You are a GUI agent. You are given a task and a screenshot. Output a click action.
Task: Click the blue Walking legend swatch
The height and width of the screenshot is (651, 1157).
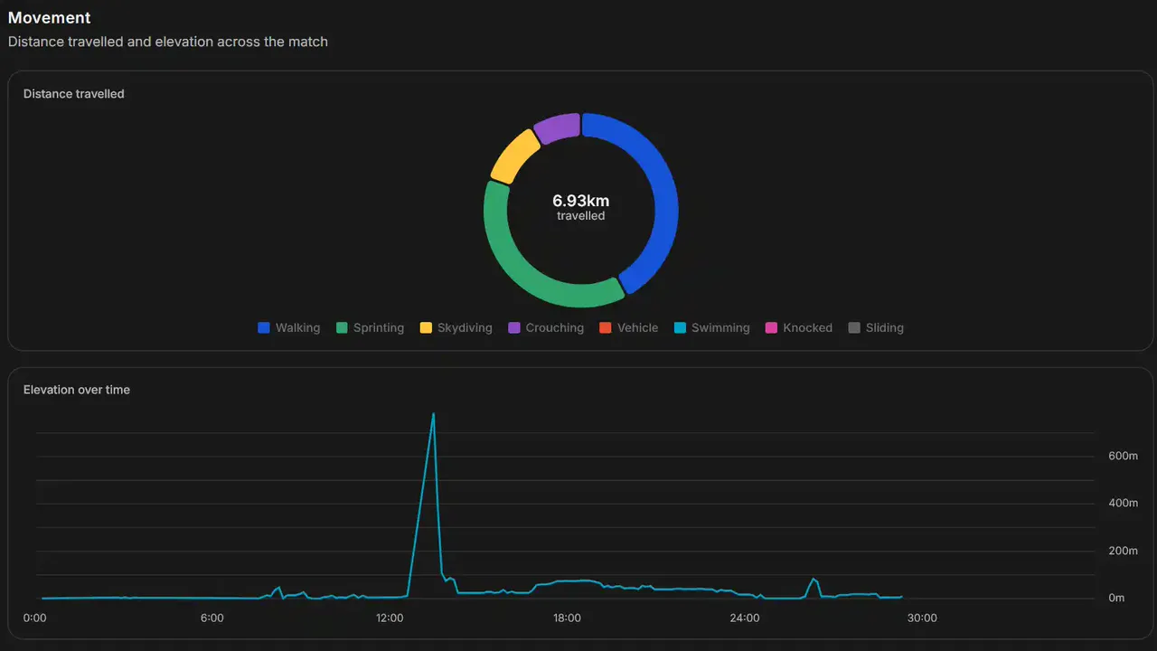pos(264,328)
